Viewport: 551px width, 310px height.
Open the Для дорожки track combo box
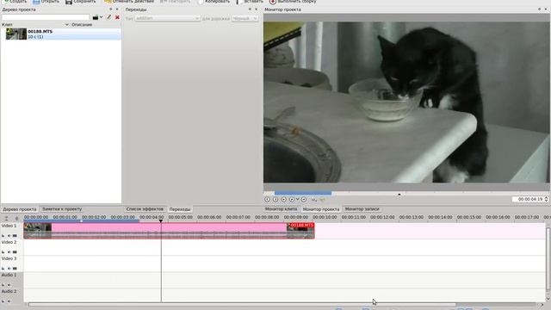pyautogui.click(x=245, y=18)
